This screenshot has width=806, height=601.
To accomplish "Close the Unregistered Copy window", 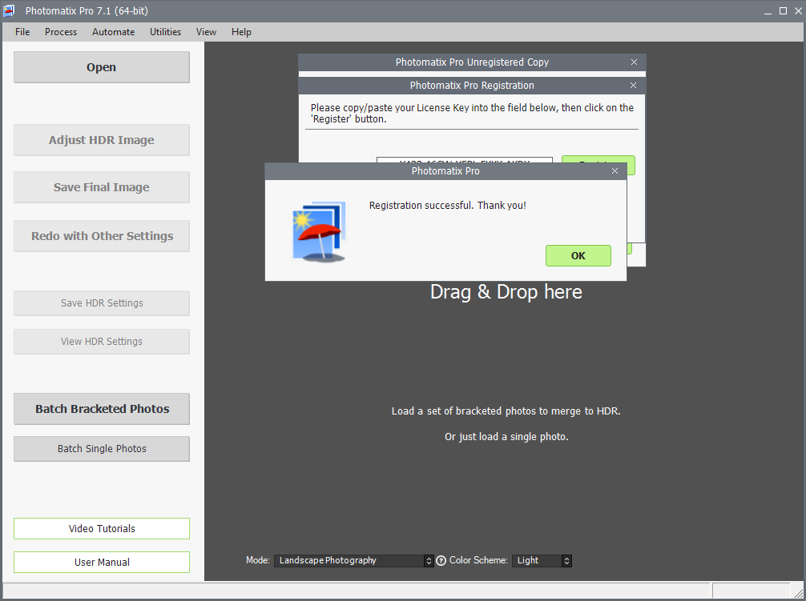I will [x=634, y=62].
